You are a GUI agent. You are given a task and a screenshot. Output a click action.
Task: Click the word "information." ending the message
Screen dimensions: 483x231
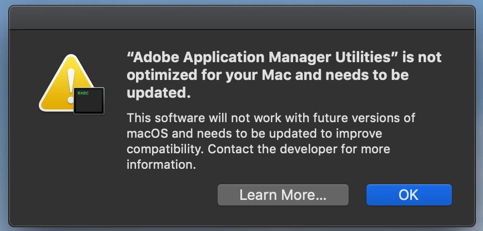(x=162, y=165)
